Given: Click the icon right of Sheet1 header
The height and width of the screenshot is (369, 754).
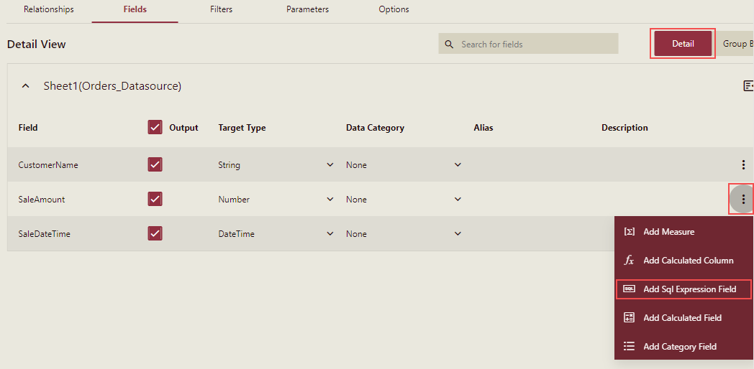Looking at the screenshot, I should [x=748, y=86].
